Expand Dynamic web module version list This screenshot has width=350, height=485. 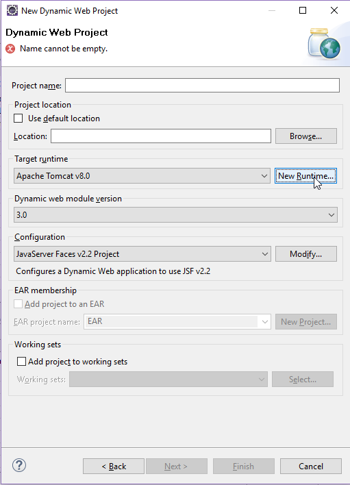(x=175, y=214)
